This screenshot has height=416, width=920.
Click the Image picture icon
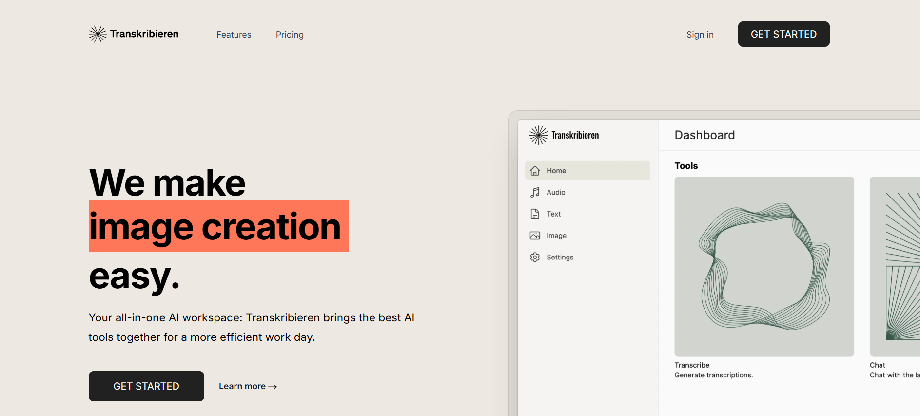[x=535, y=236]
